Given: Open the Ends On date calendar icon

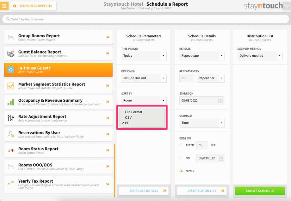Looking at the screenshot, I should tap(221, 159).
